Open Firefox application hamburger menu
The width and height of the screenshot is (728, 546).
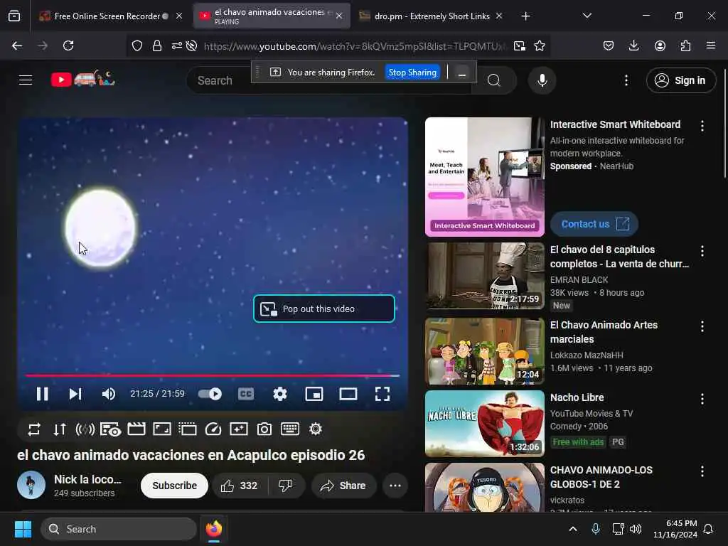[711, 45]
